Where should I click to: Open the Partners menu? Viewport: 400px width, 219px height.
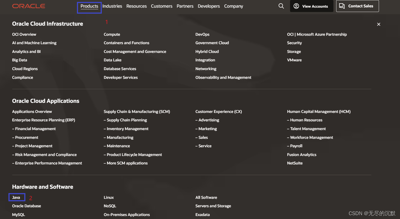(185, 6)
